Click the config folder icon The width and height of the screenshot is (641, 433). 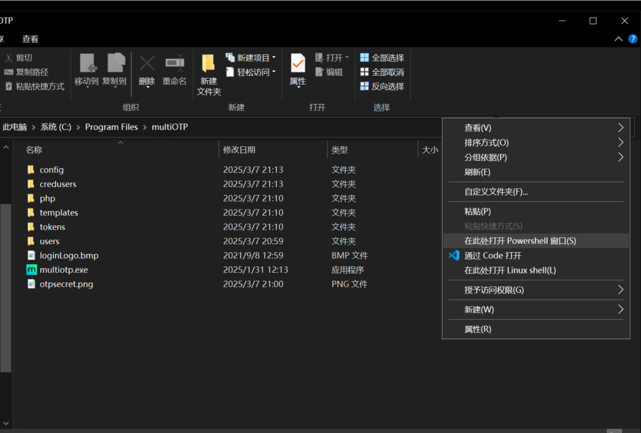[x=31, y=170]
